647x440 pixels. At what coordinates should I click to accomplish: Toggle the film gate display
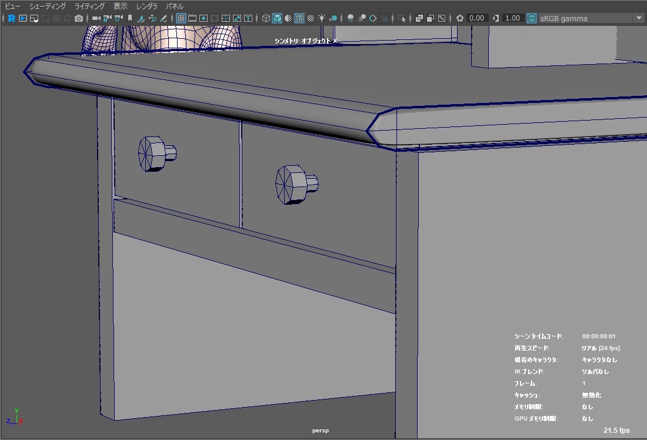coord(192,18)
